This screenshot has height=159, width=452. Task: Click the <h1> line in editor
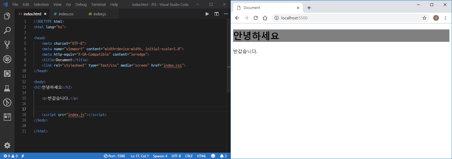pos(53,87)
